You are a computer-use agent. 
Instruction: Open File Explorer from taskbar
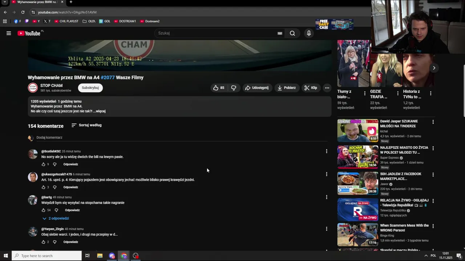click(x=100, y=256)
